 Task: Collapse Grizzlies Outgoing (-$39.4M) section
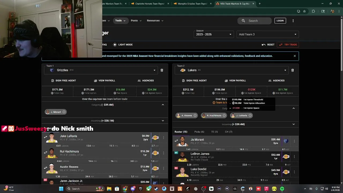(163, 105)
